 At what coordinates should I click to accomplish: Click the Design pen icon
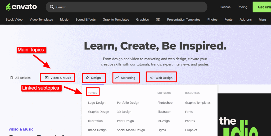87,78
